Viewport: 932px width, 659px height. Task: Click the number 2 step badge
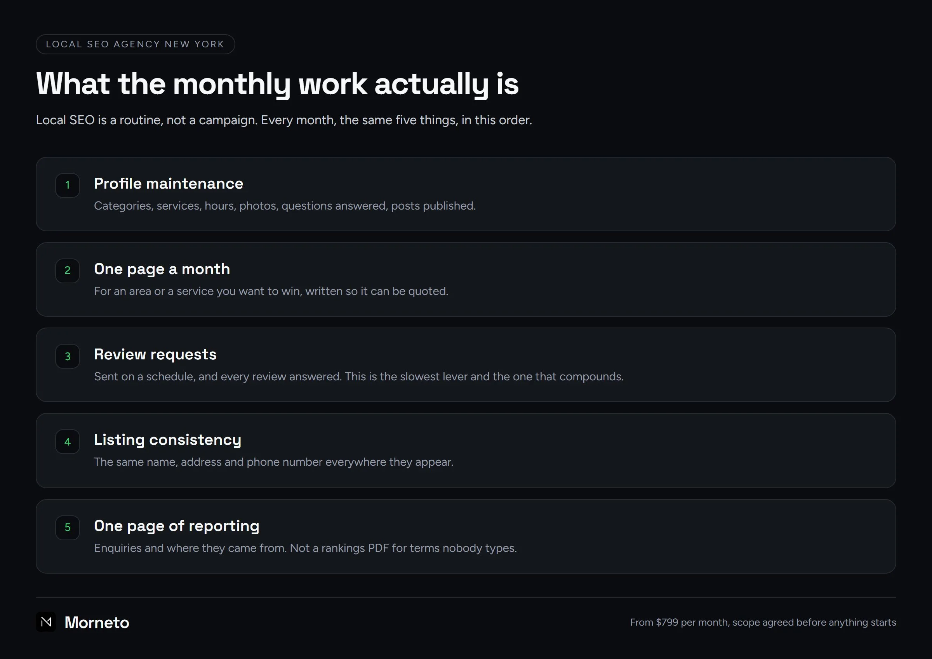click(68, 271)
